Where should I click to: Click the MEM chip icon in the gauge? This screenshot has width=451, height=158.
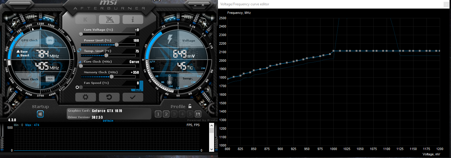50,79
